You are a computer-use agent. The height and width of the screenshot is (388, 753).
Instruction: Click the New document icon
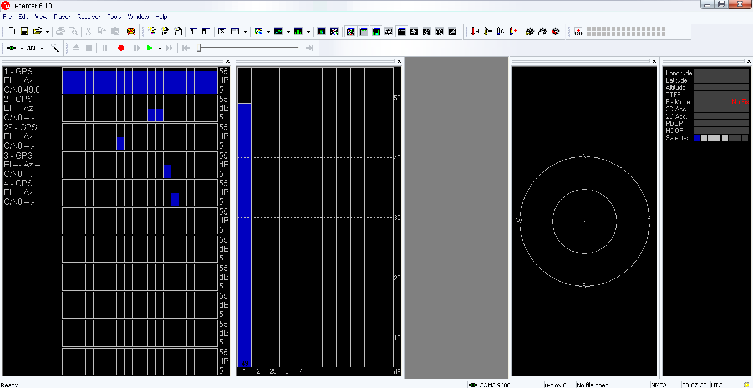12,32
